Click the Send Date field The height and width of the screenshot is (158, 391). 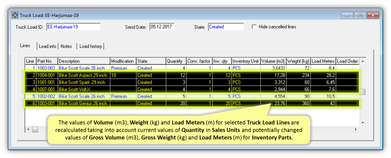pyautogui.click(x=162, y=27)
